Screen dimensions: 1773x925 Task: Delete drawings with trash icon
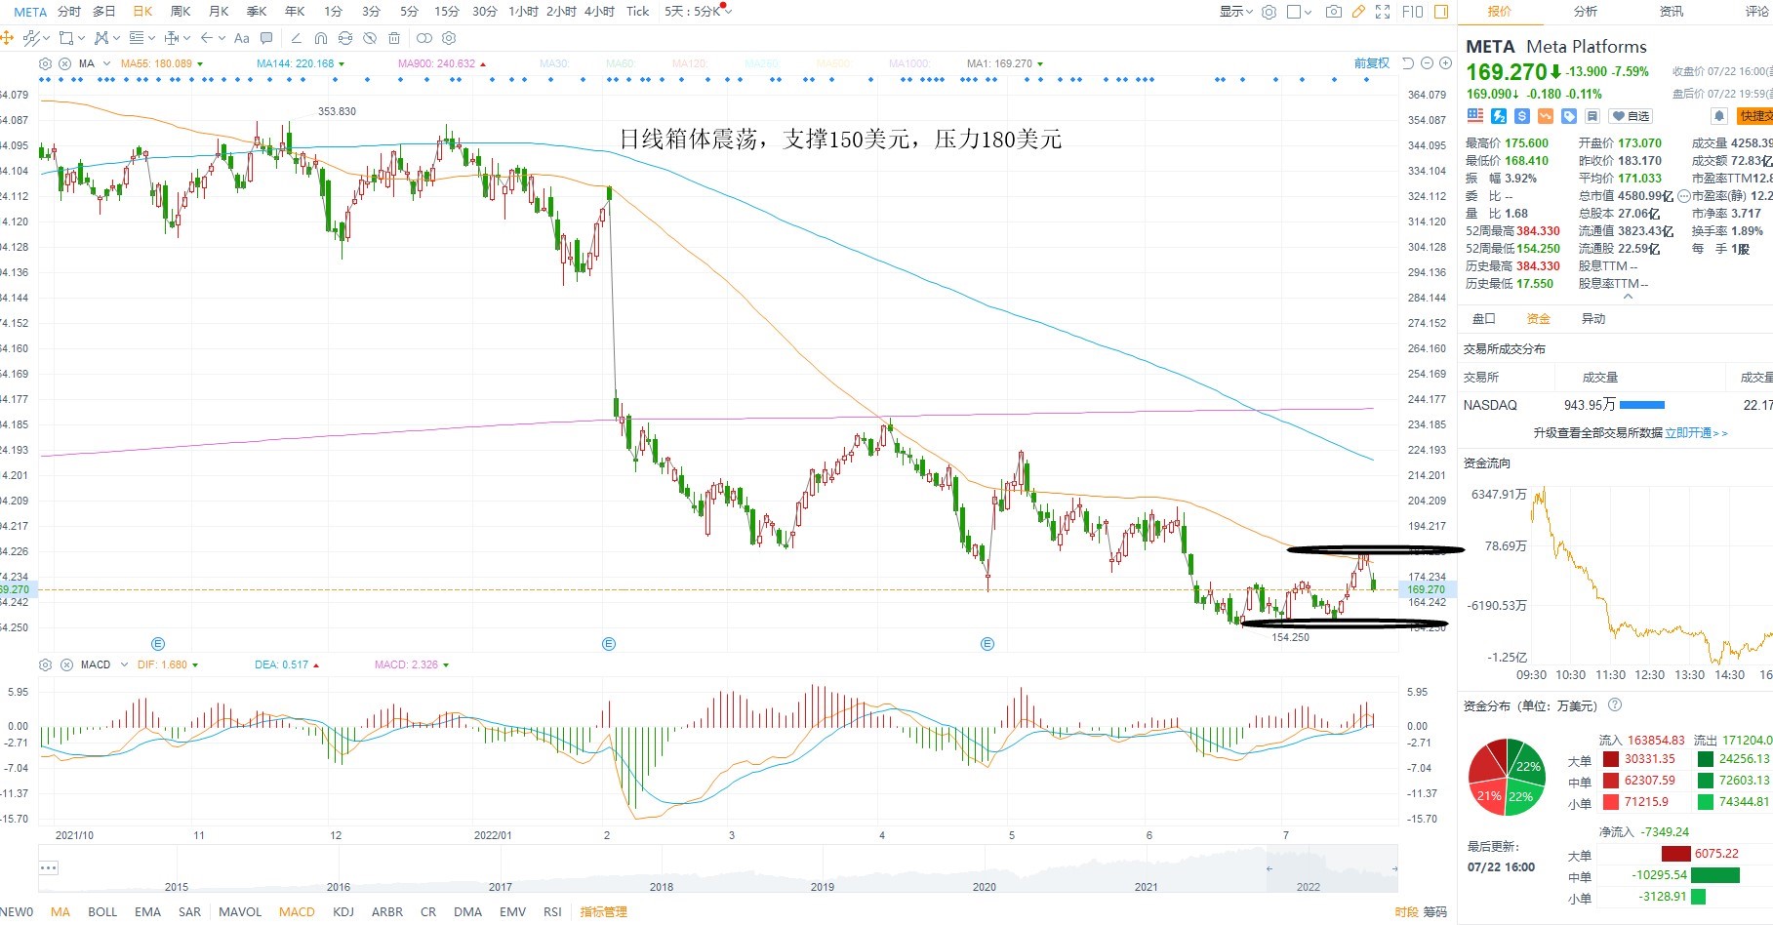point(394,38)
